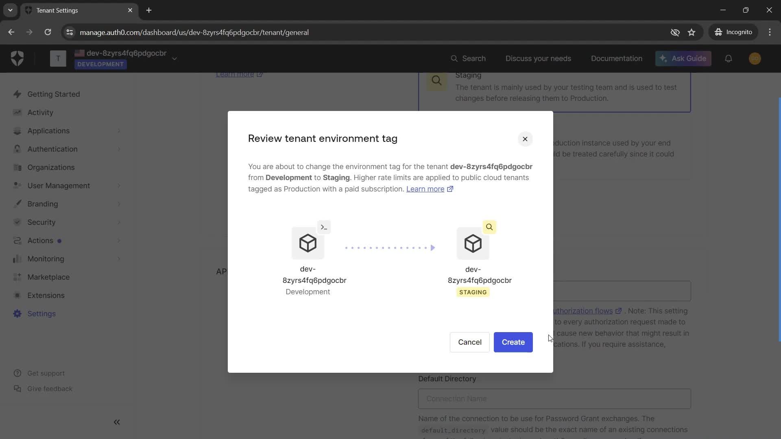This screenshot has height=439, width=781.
Task: Open Search in the top bar
Action: point(468,59)
